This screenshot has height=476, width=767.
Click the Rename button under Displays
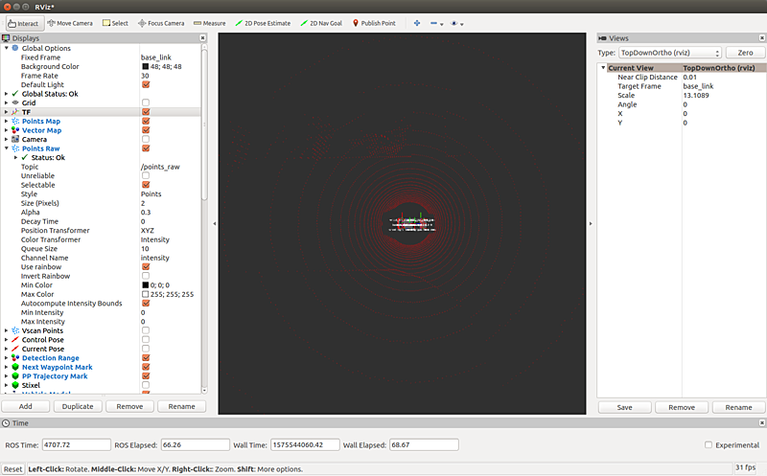[x=181, y=407]
